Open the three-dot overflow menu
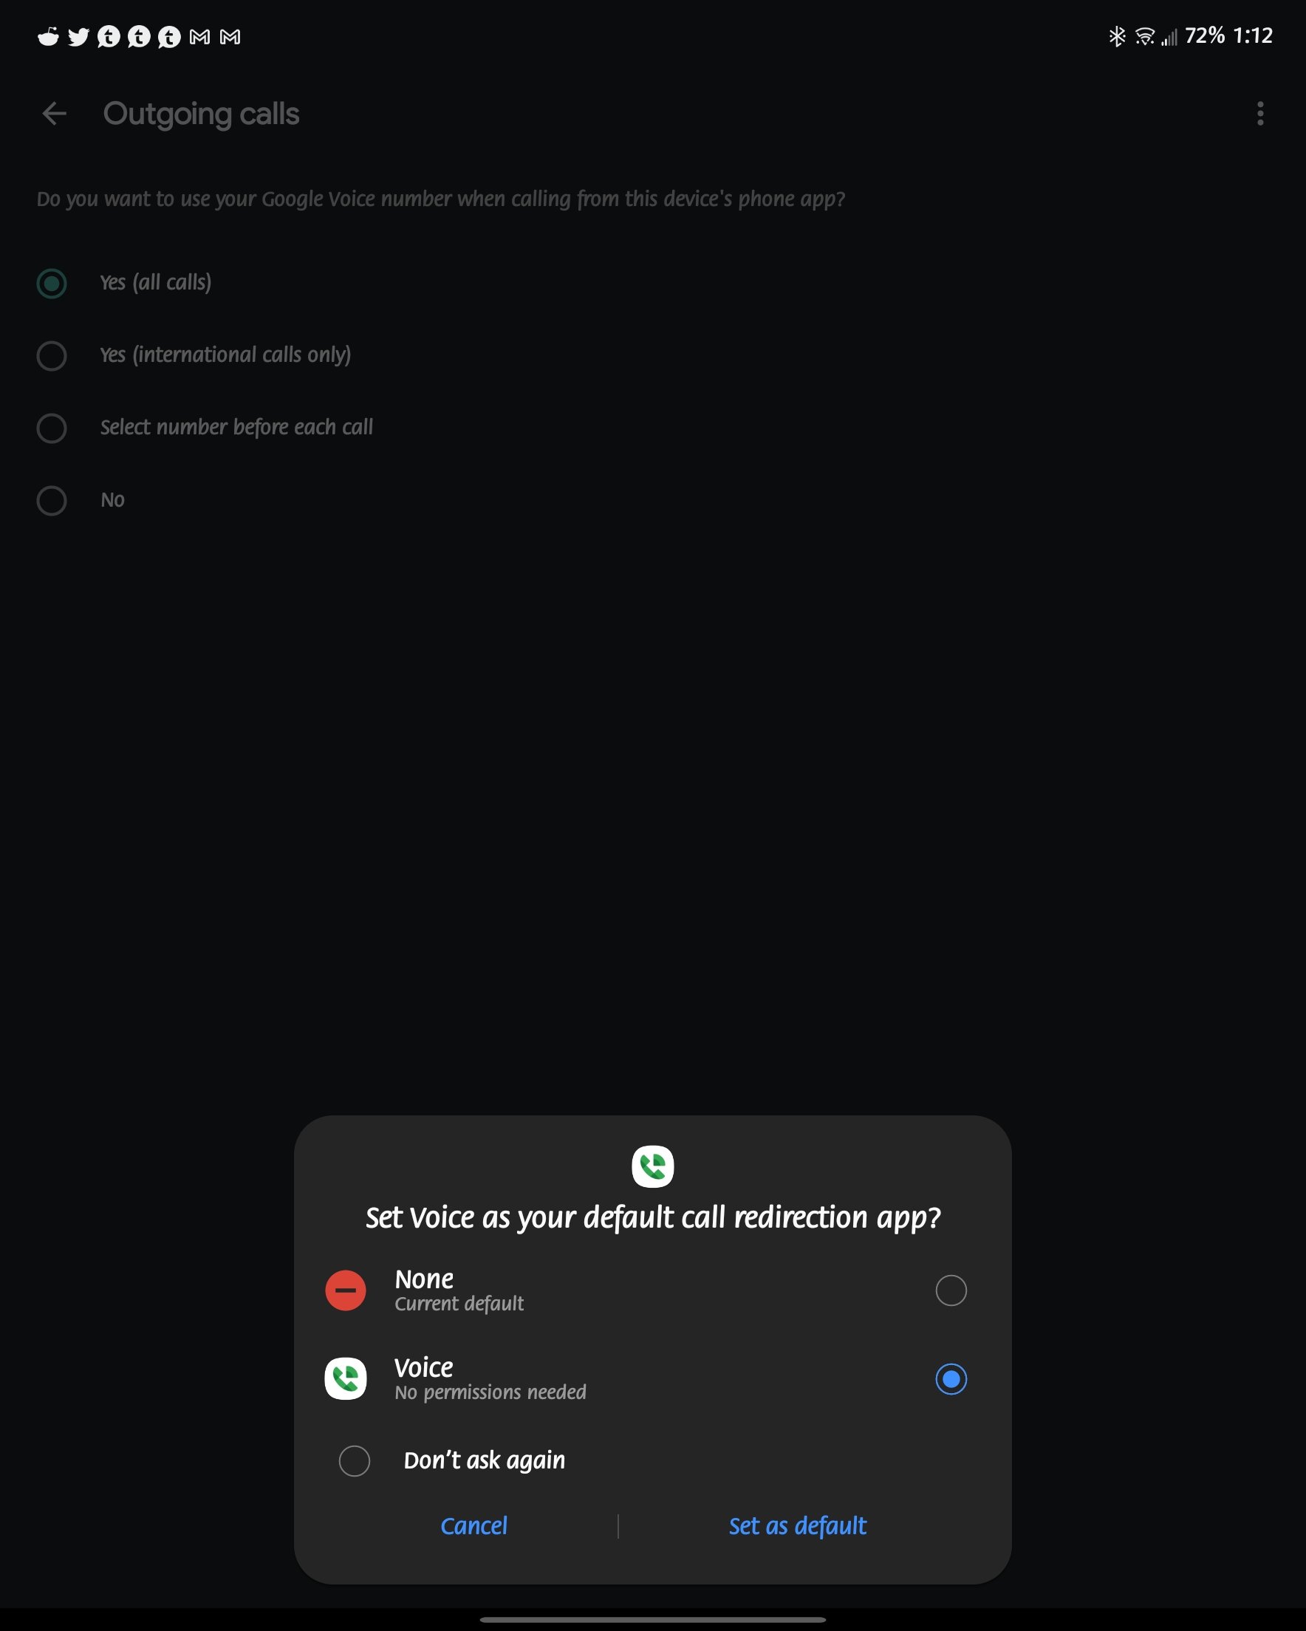The height and width of the screenshot is (1631, 1306). (1260, 114)
